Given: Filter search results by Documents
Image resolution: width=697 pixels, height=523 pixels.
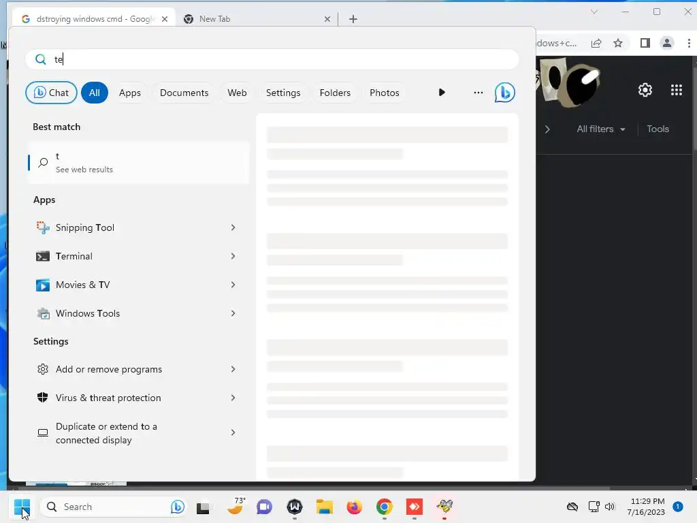Looking at the screenshot, I should point(184,93).
